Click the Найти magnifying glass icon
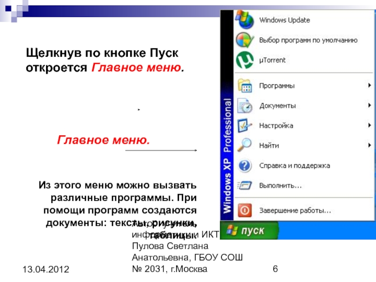This screenshot has height=282, width=376. (x=244, y=145)
